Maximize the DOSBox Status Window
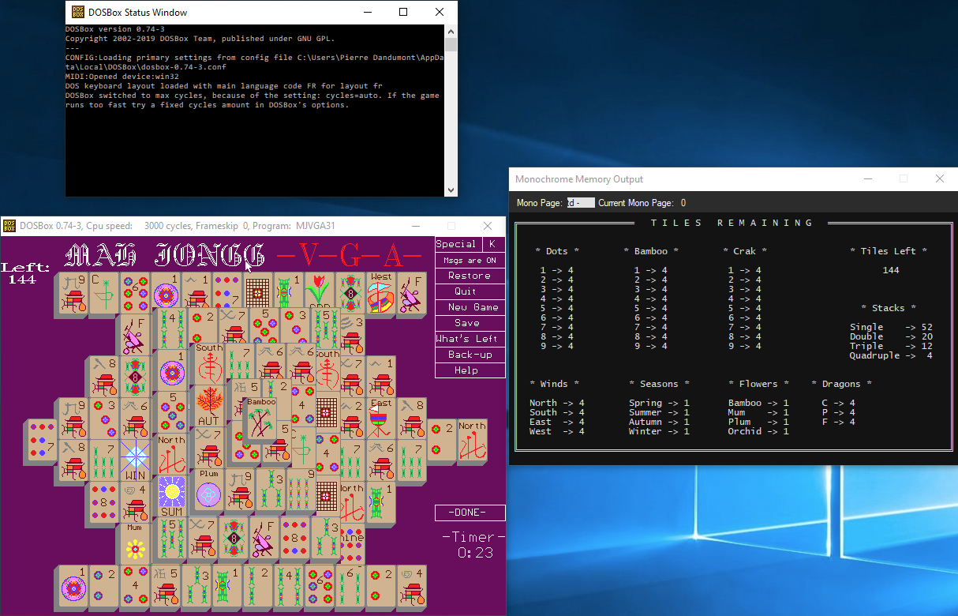This screenshot has width=958, height=616. [x=403, y=12]
